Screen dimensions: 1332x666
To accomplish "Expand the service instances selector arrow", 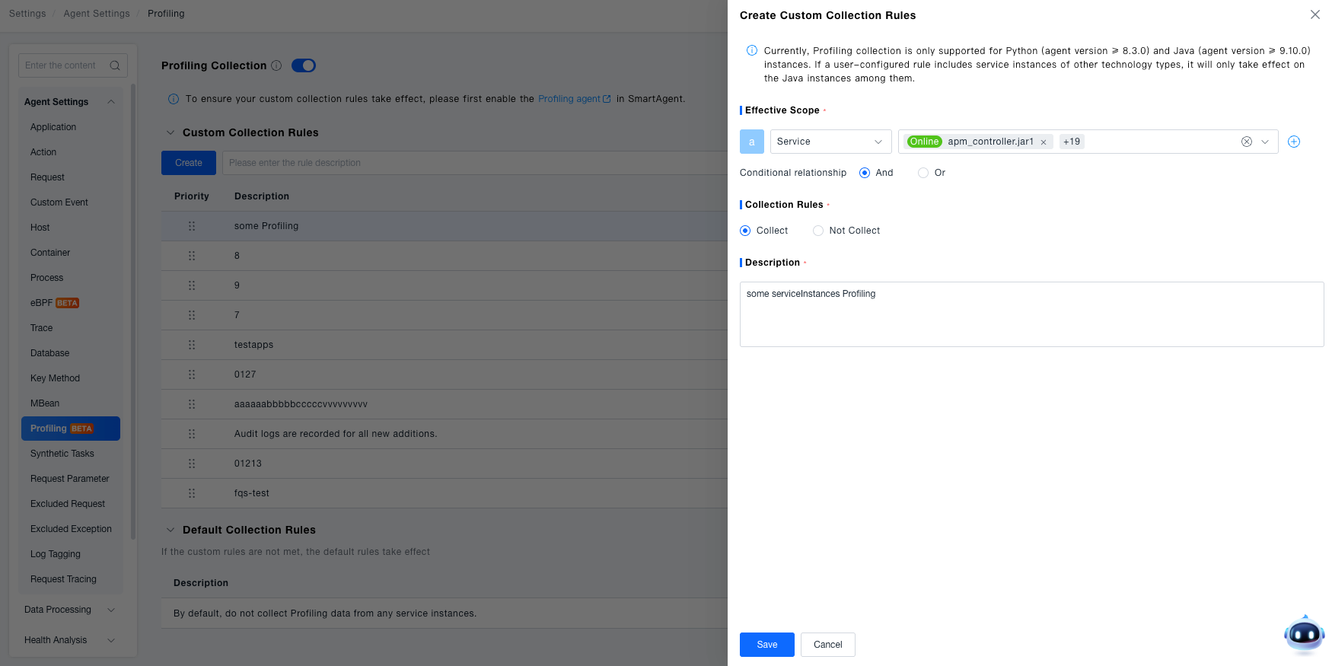I will (1265, 142).
